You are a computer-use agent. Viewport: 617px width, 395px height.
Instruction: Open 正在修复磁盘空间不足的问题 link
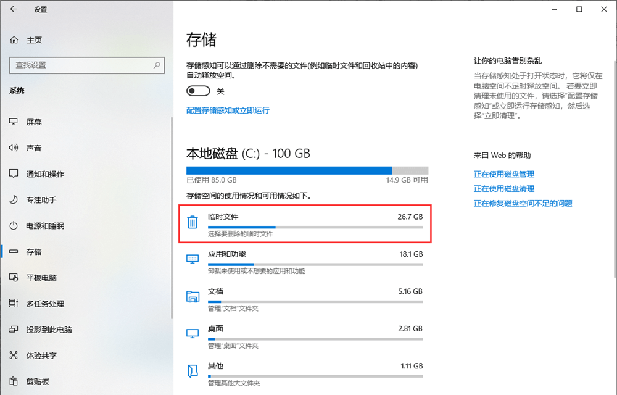524,203
